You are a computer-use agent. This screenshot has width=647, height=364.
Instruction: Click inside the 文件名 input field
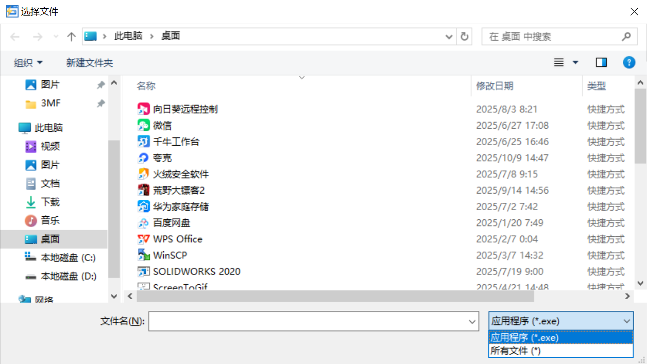(x=309, y=321)
